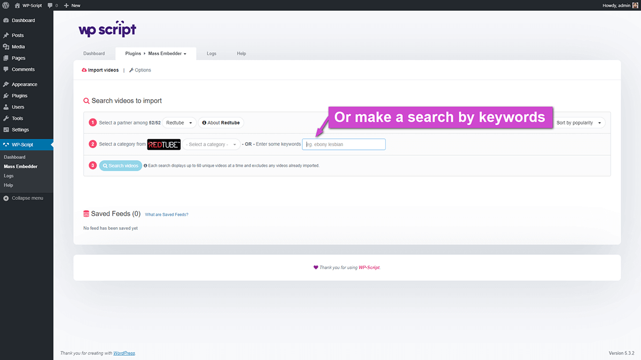The image size is (641, 360).
Task: Click the Tools wrench icon
Action: click(x=6, y=118)
